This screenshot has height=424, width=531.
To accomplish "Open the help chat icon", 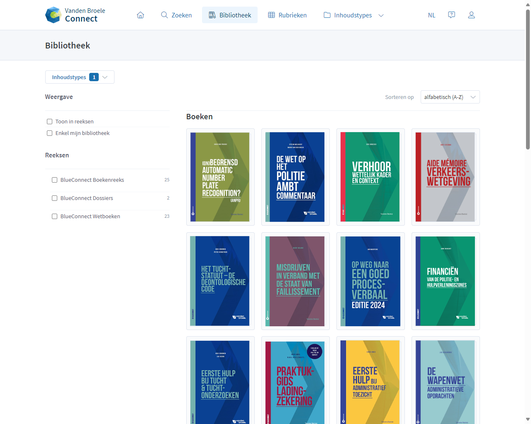I will coord(452,15).
